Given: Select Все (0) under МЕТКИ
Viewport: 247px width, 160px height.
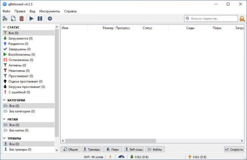Looking at the screenshot, I should click(28, 125).
